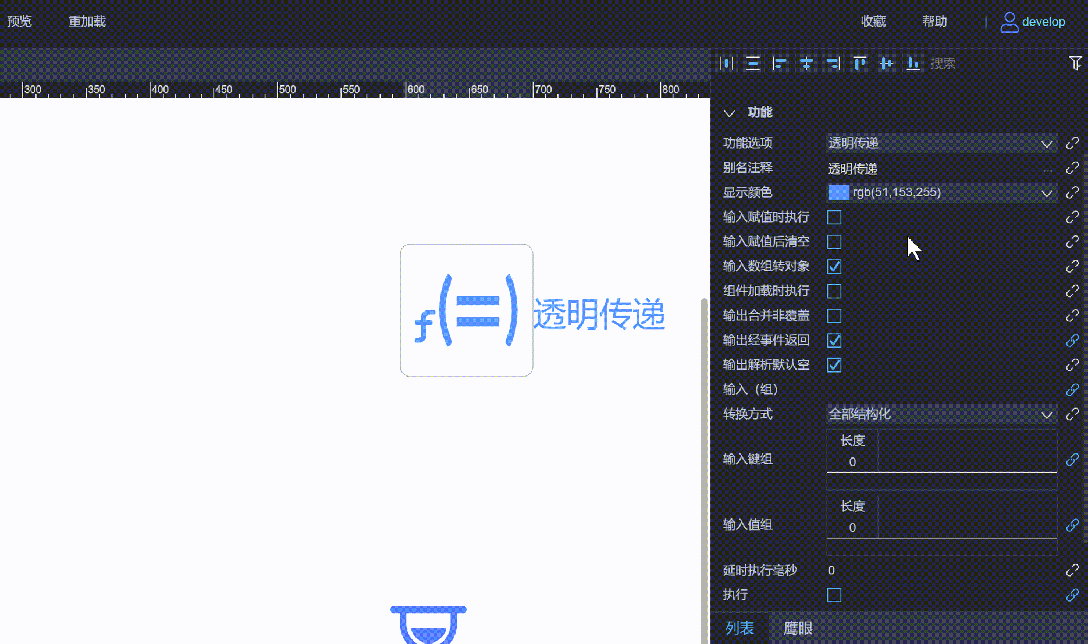
Task: Disable the 输入数组转对象 checkbox
Action: (x=834, y=266)
